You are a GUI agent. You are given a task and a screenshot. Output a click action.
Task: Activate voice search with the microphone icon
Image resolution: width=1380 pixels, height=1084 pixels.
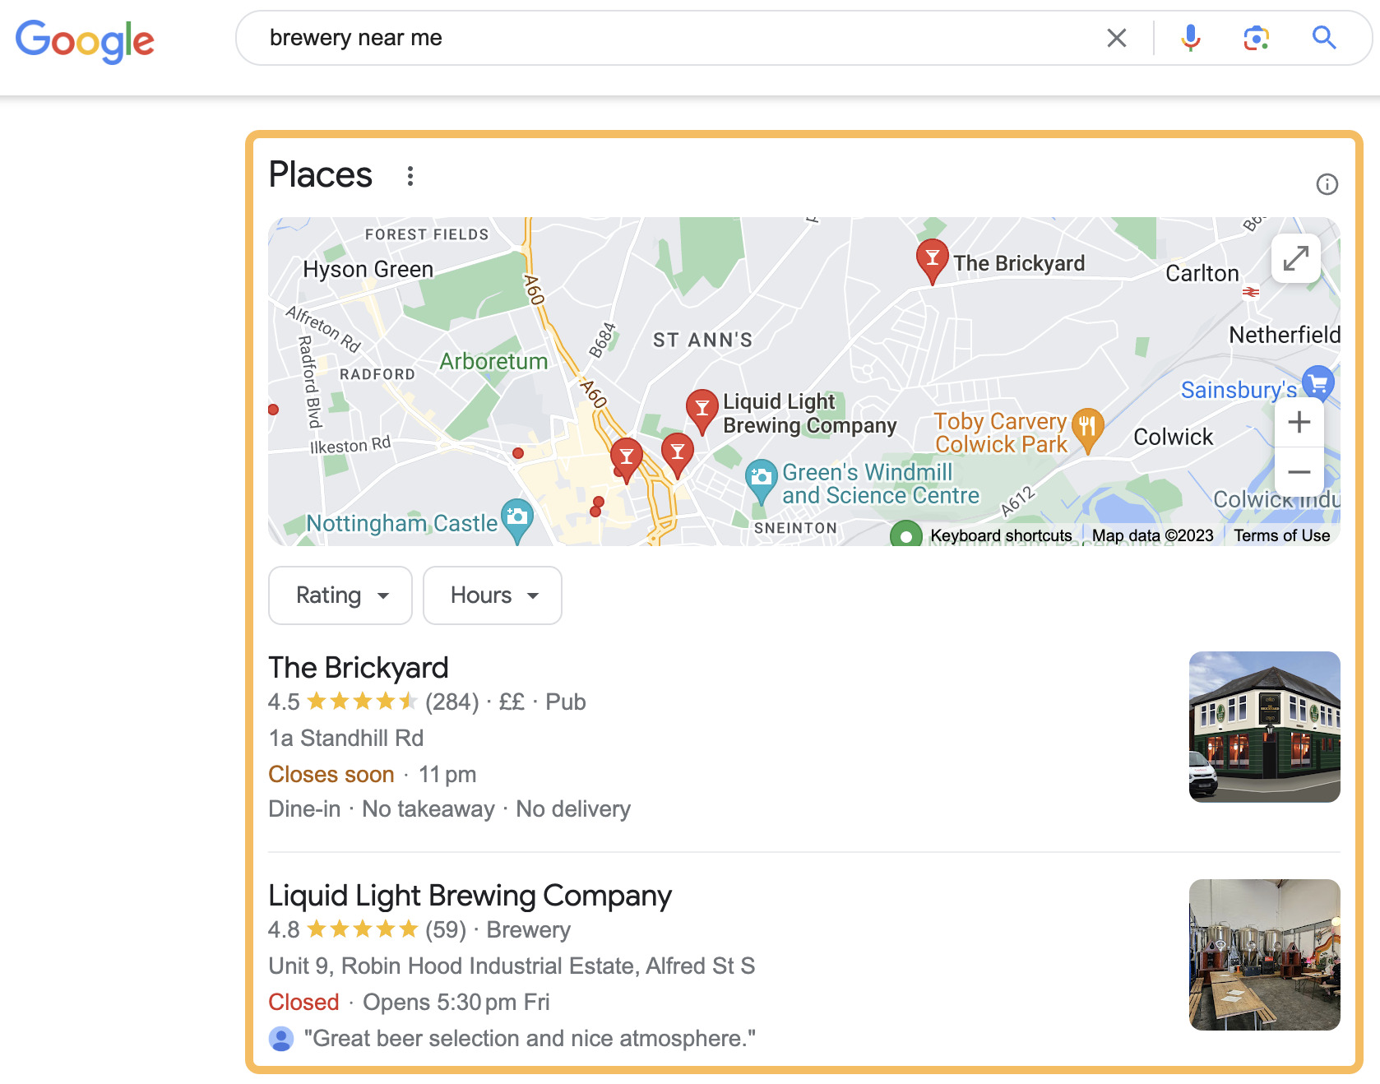pos(1190,38)
